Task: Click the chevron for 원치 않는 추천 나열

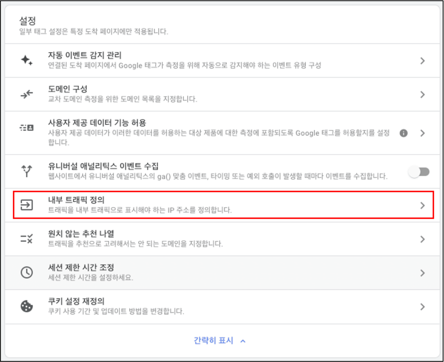Action: (422, 239)
